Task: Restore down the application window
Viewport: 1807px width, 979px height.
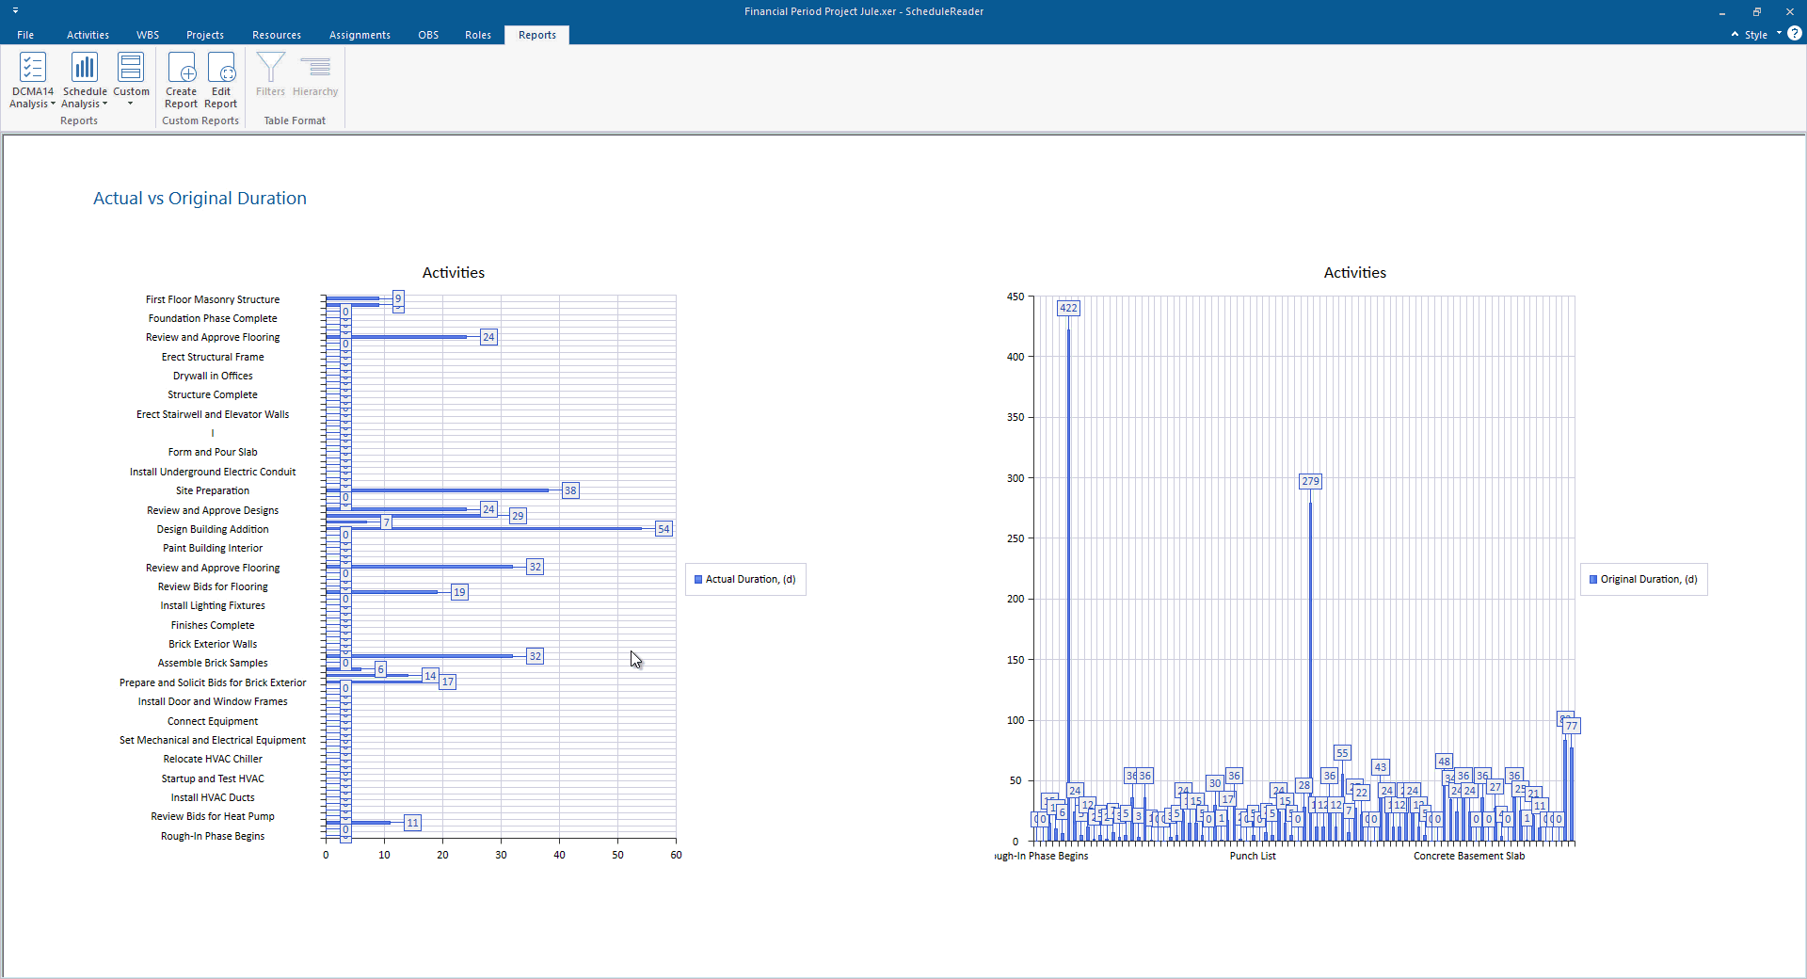Action: 1756,11
